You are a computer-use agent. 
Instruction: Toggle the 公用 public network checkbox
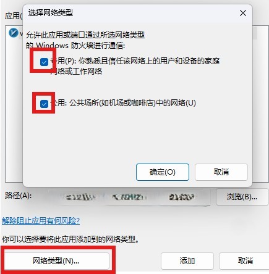point(44,104)
